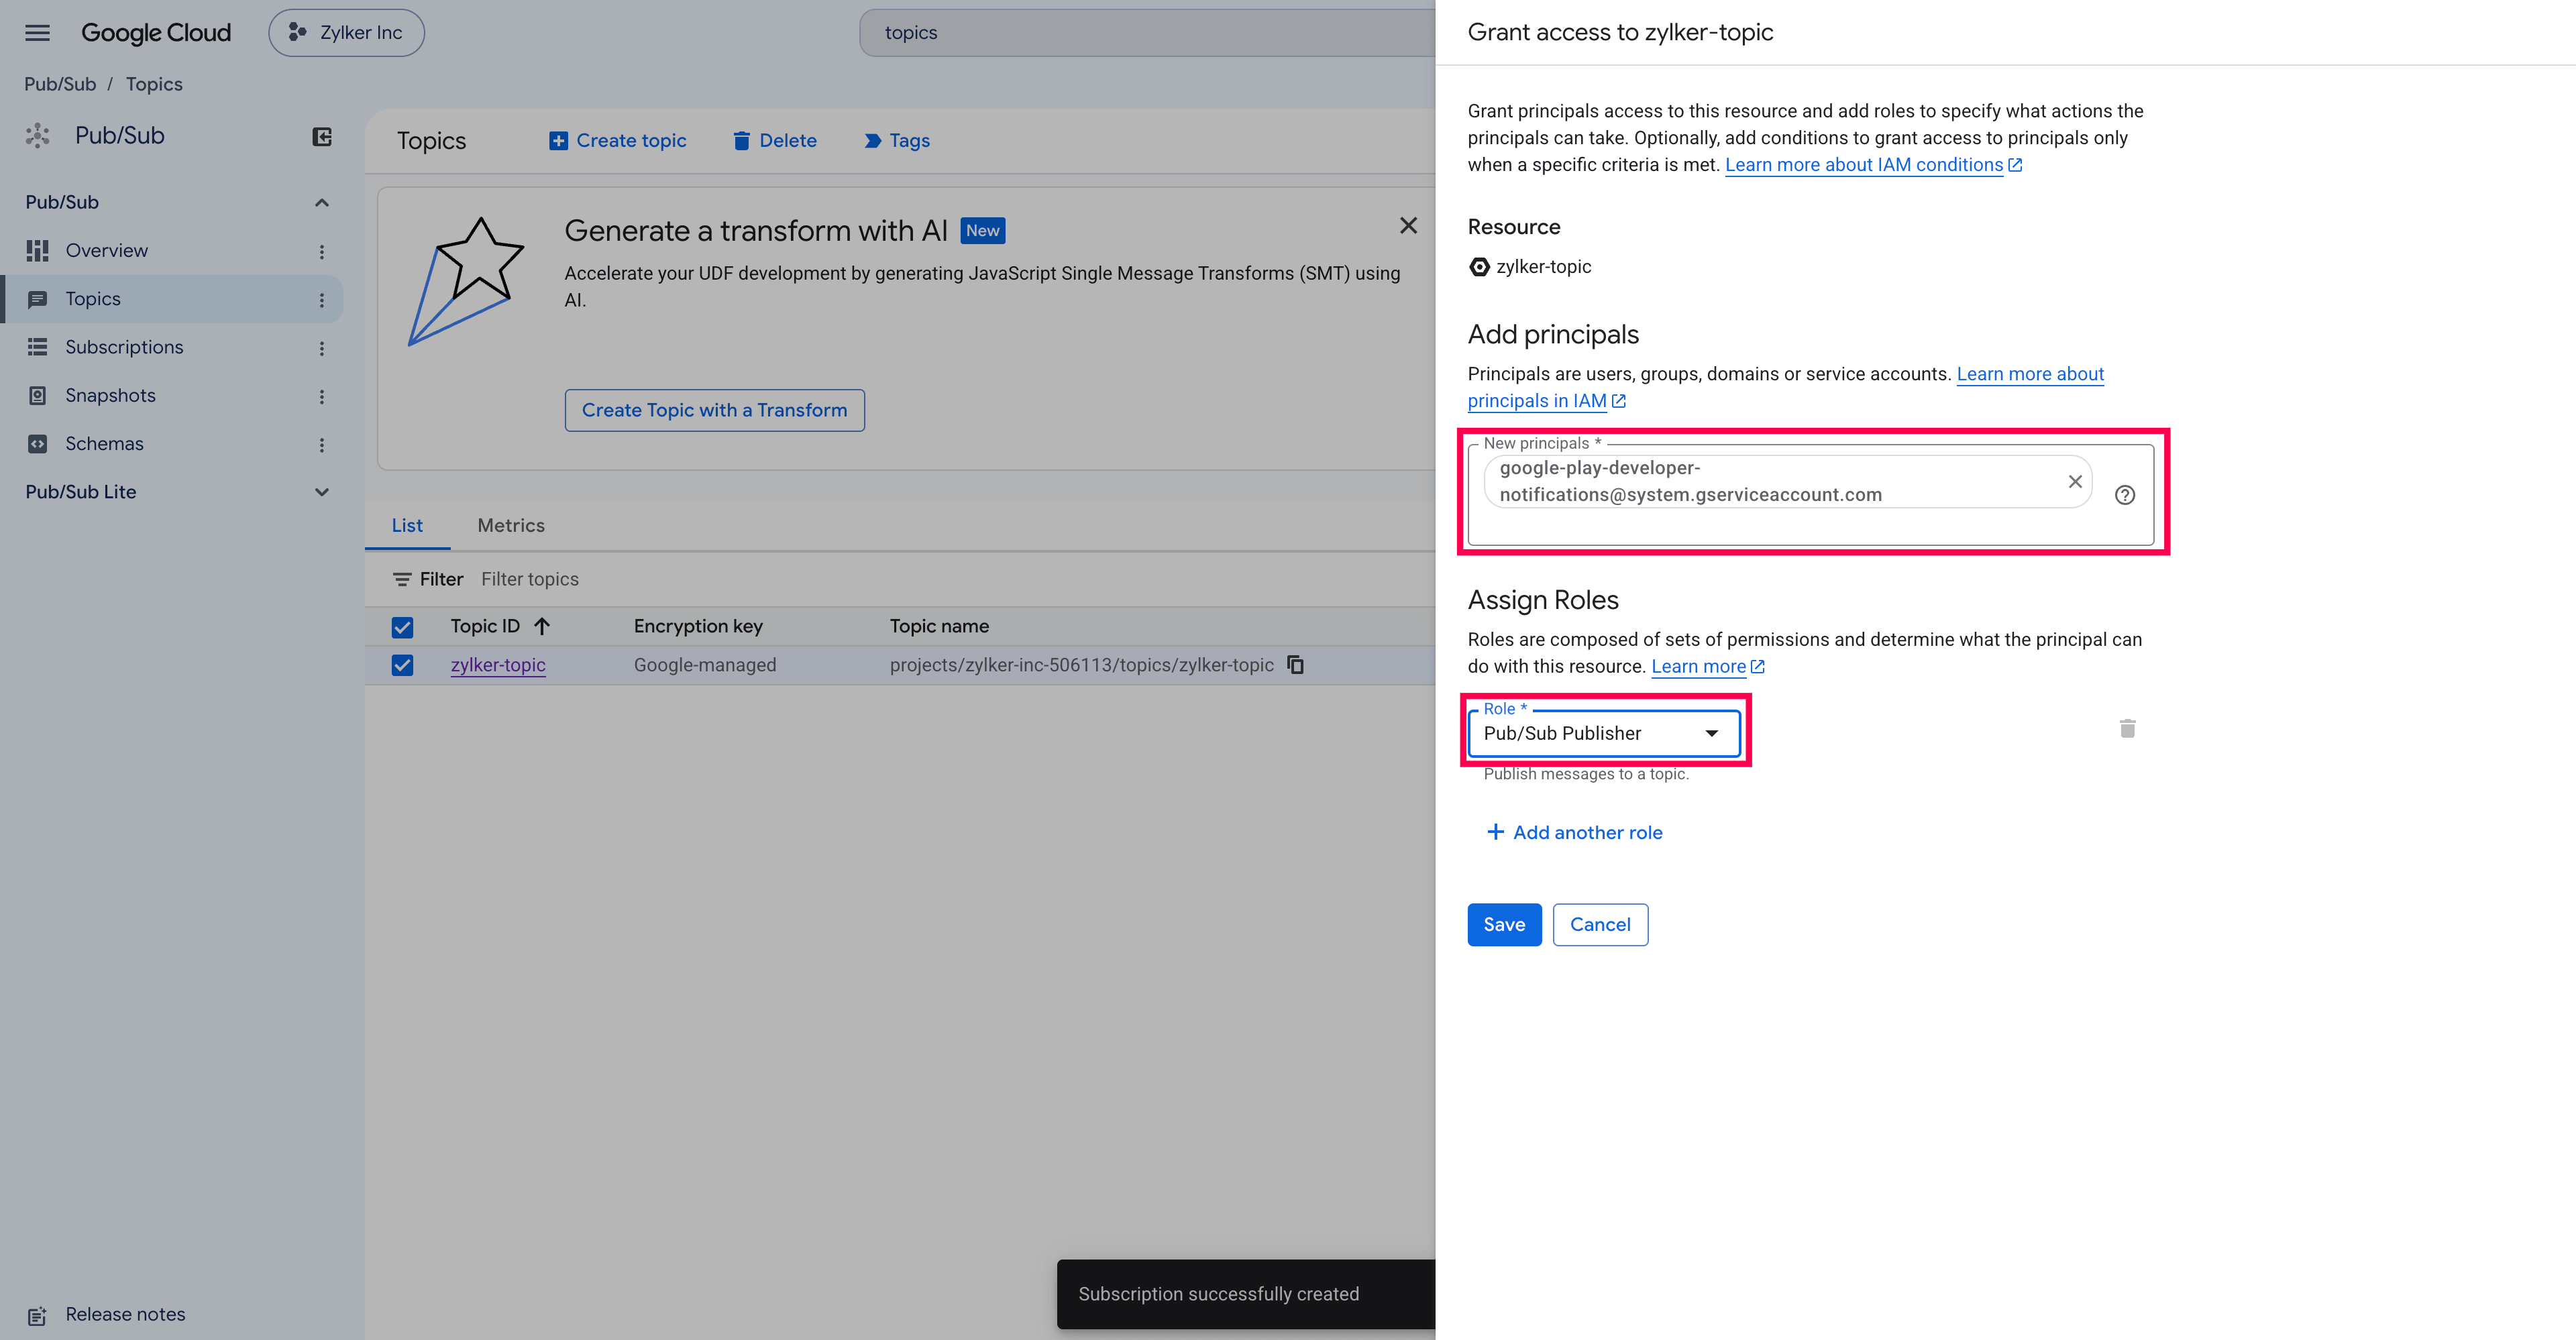The image size is (2576, 1340).
Task: Click the Cancel button
Action: point(1600,925)
